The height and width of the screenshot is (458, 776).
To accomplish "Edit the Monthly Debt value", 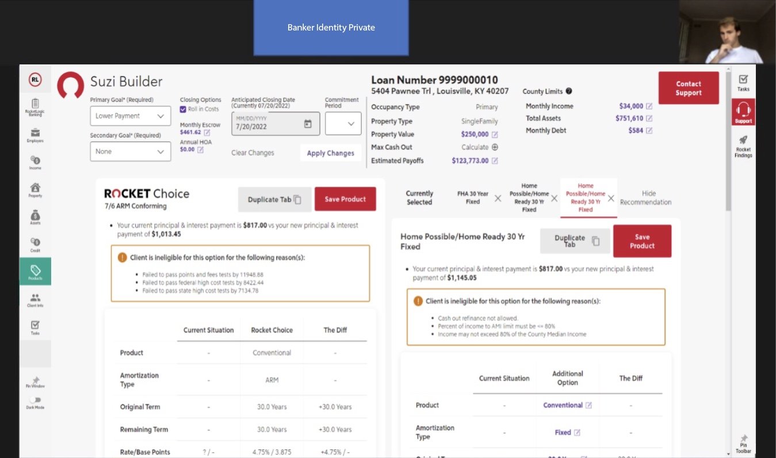I will point(649,131).
